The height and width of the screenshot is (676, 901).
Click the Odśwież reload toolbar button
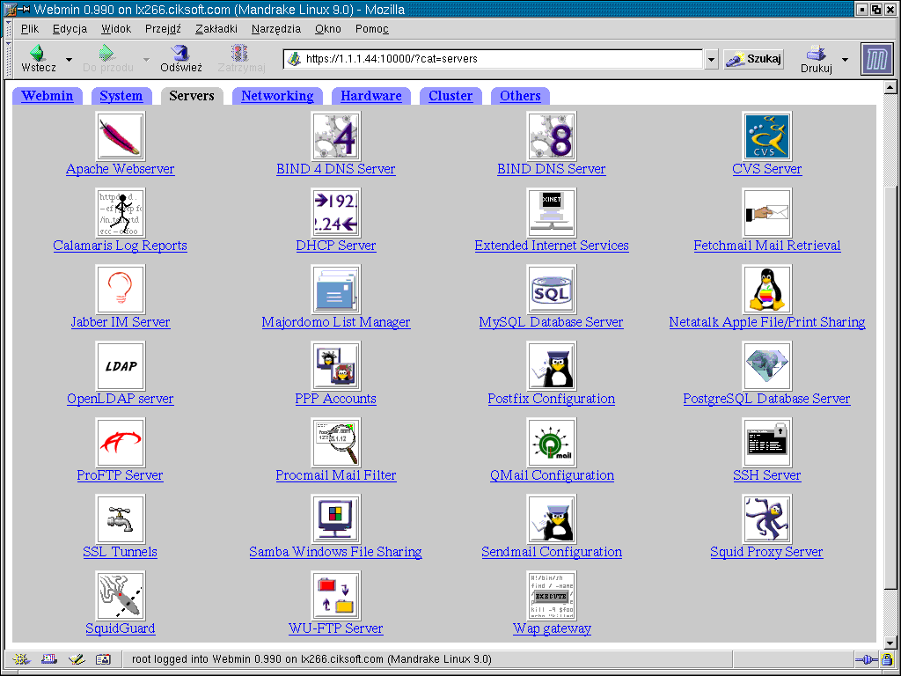click(x=181, y=59)
